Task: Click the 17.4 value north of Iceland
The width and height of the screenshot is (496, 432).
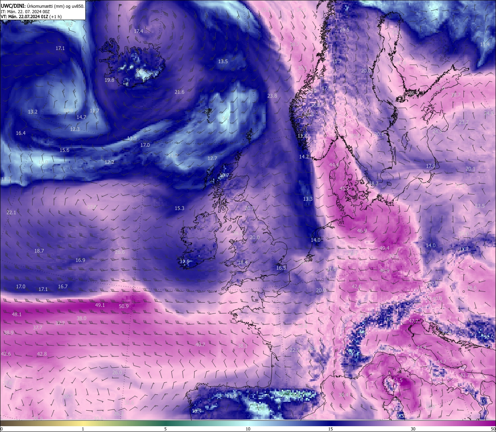Action: [138, 31]
